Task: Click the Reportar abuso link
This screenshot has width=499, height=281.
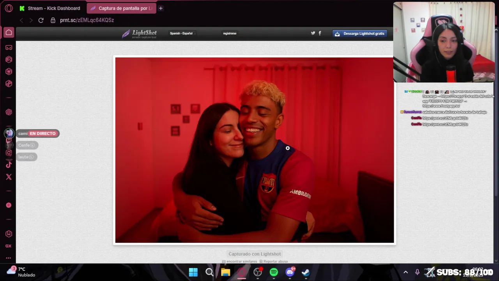Action: pyautogui.click(x=274, y=261)
